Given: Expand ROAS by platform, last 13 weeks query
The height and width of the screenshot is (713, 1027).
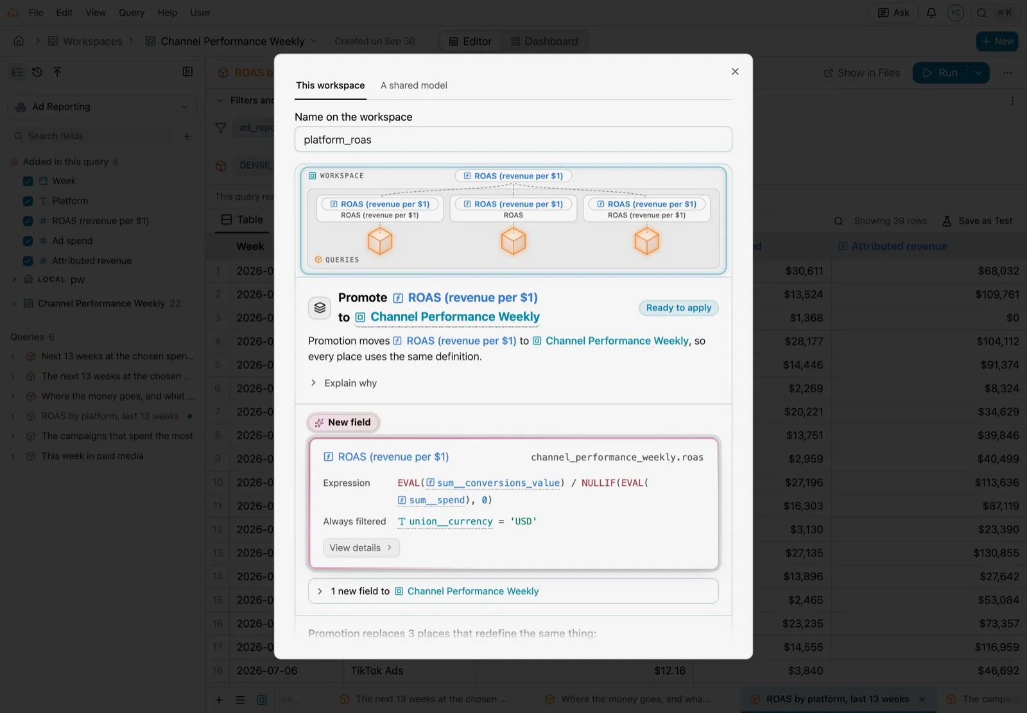Looking at the screenshot, I should pyautogui.click(x=13, y=416).
